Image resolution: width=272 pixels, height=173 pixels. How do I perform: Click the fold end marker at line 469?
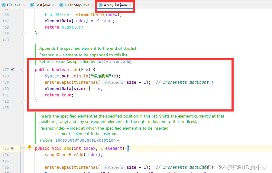[24, 34]
